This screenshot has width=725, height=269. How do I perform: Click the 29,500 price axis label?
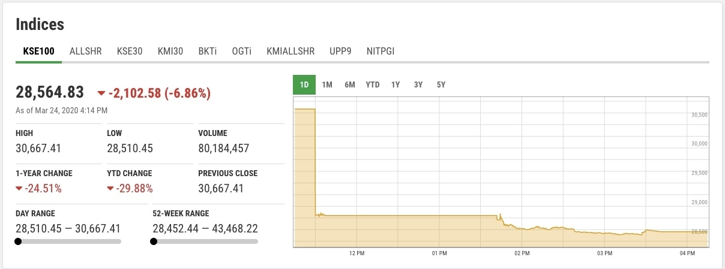tap(700, 173)
